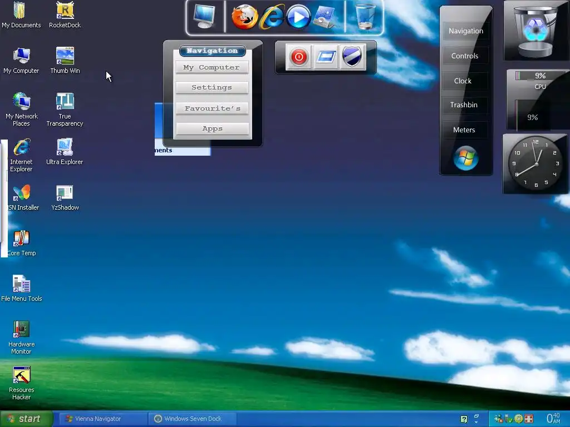Click the analog clock widget
This screenshot has width=570, height=427.
(x=535, y=164)
